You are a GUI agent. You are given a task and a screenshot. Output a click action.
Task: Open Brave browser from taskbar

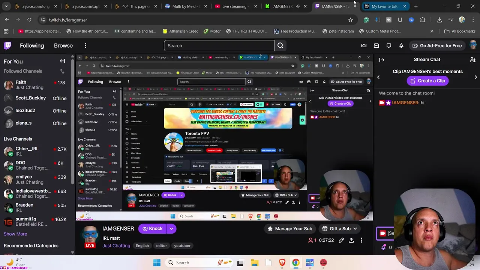click(282, 262)
